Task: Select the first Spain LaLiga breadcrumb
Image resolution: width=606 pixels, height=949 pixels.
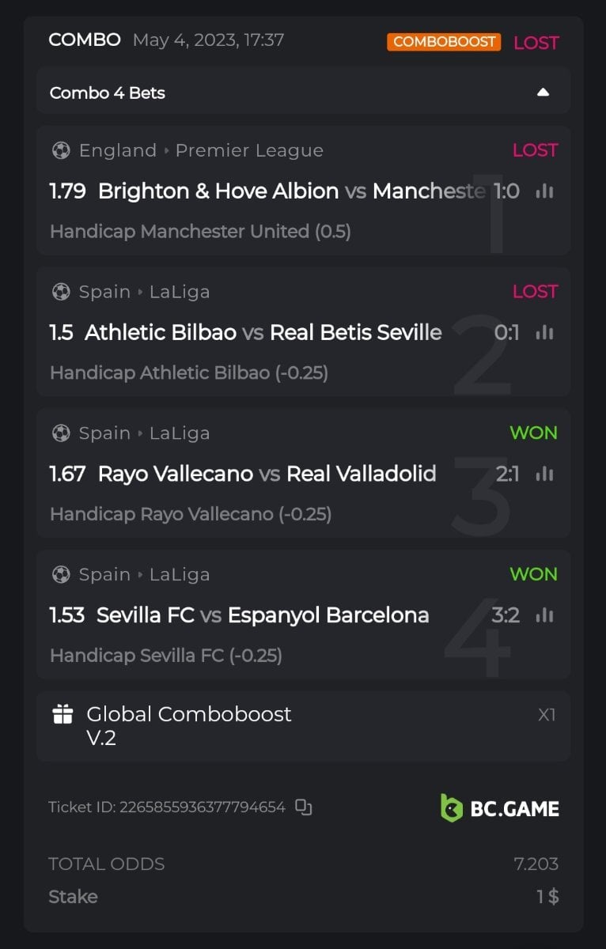Action: coord(180,292)
